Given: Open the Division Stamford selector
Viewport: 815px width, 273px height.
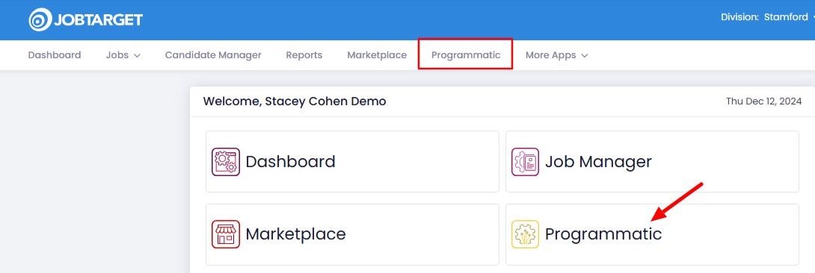Looking at the screenshot, I should point(768,17).
